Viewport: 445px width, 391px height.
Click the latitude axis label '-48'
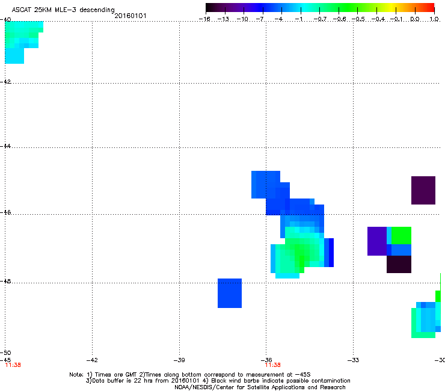5,281
